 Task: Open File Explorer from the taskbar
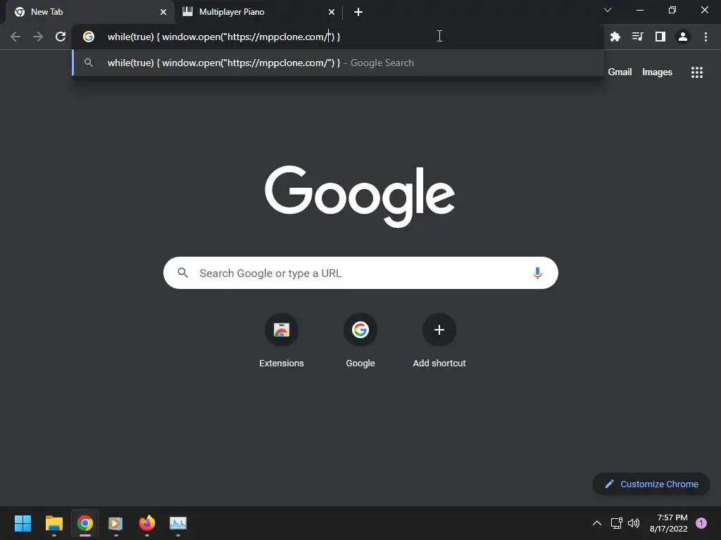[54, 523]
